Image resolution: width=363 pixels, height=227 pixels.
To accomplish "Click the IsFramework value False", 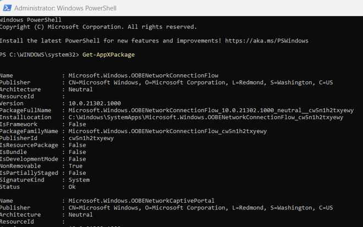I will 78,124.
